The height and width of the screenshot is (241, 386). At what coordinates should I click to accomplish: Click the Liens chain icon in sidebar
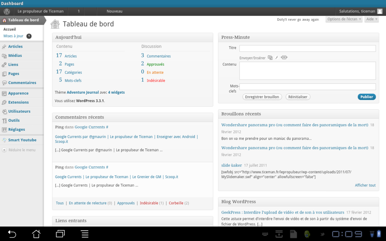point(4,65)
